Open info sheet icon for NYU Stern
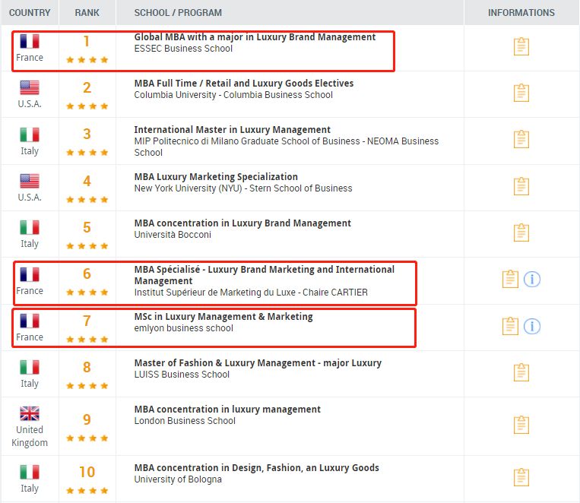Viewport: 580px width, 503px height. pyautogui.click(x=521, y=186)
